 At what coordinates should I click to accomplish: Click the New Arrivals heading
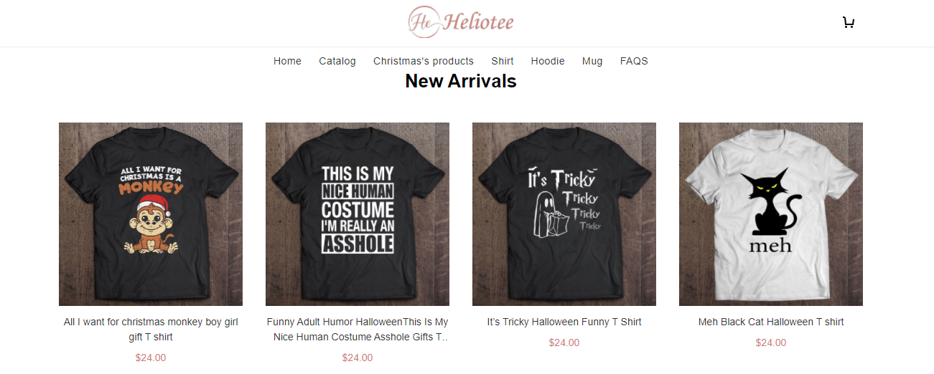tap(461, 81)
